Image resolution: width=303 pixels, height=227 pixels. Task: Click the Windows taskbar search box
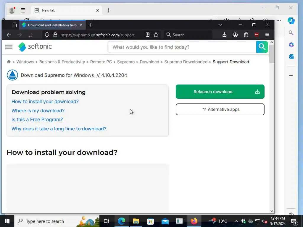click(x=57, y=221)
